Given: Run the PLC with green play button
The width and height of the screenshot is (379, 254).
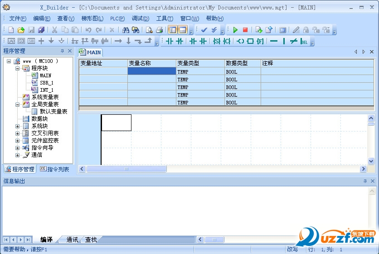Looking at the screenshot, I should [x=235, y=30].
